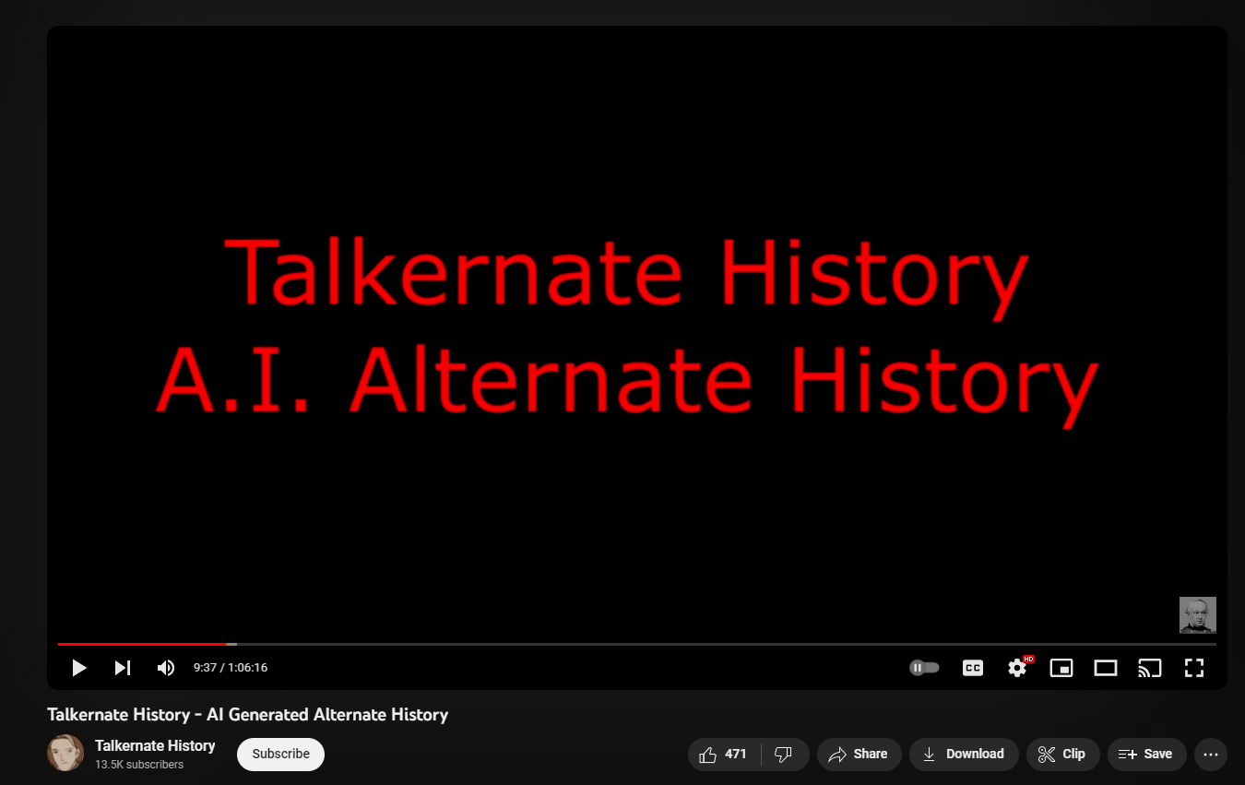Viewport: 1245px width, 785px height.
Task: Like the video with 471 likes
Action: pyautogui.click(x=725, y=755)
